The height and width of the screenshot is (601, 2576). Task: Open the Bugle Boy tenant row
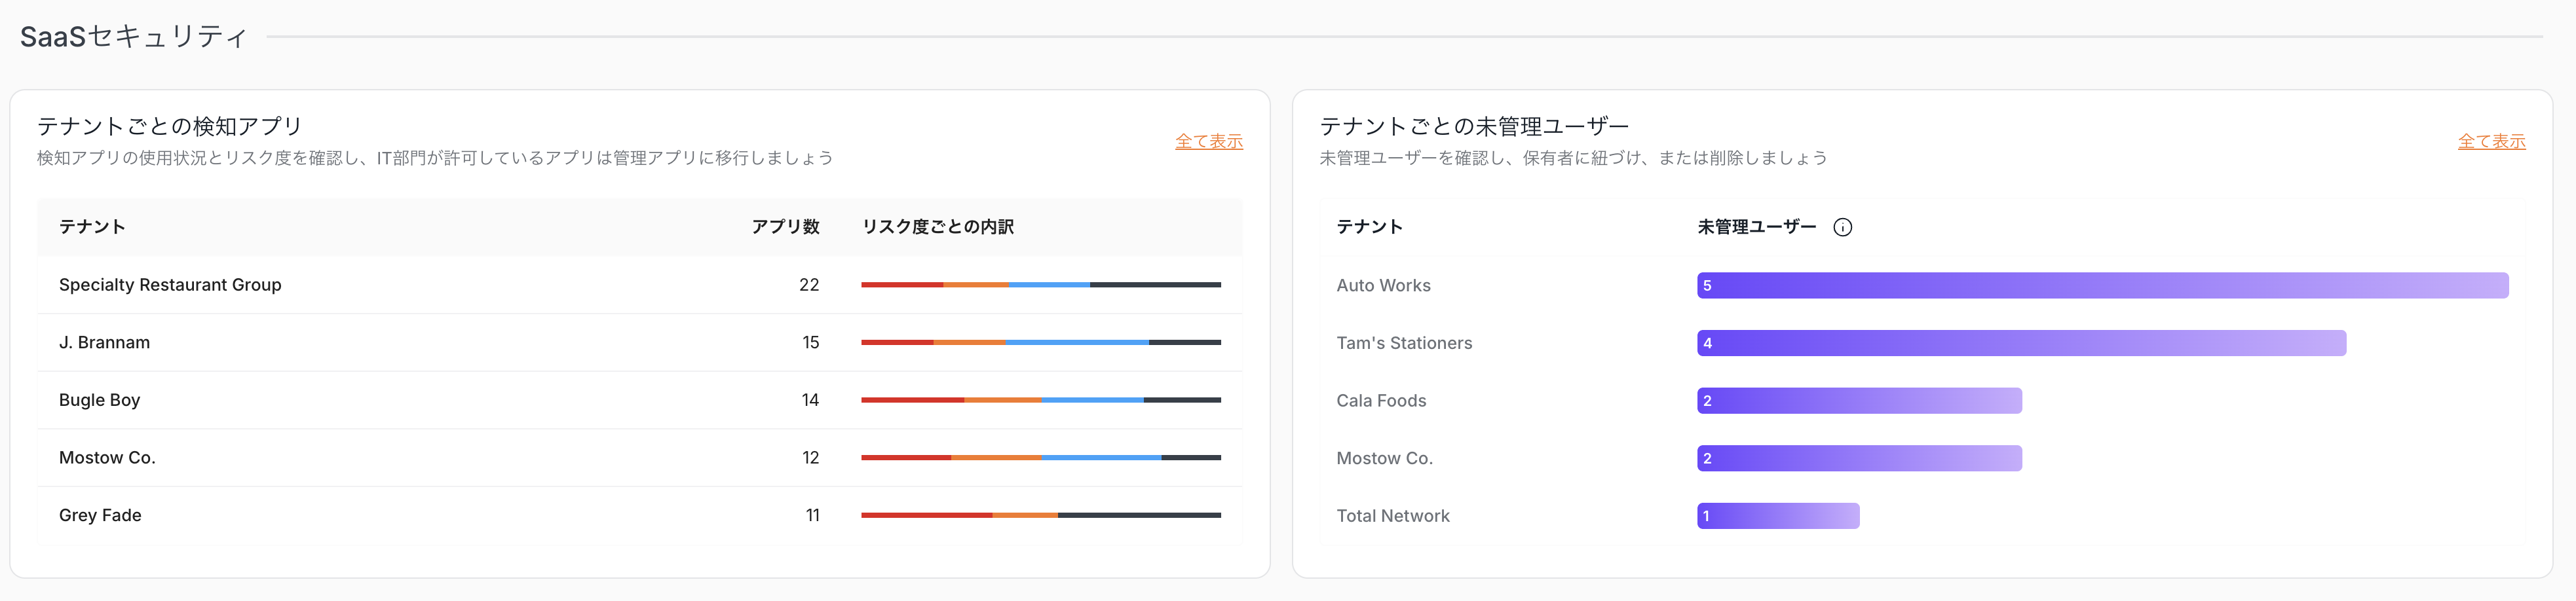pyautogui.click(x=99, y=400)
